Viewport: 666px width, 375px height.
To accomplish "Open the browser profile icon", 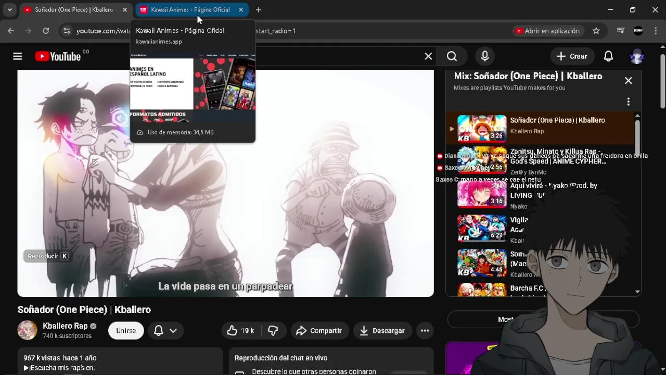I will coord(638,31).
